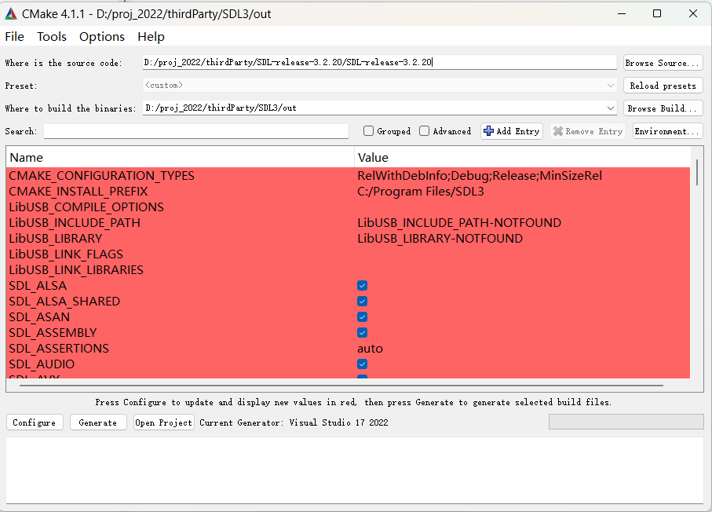Enable the Advanced checkbox
This screenshot has width=712, height=512.
coord(424,131)
